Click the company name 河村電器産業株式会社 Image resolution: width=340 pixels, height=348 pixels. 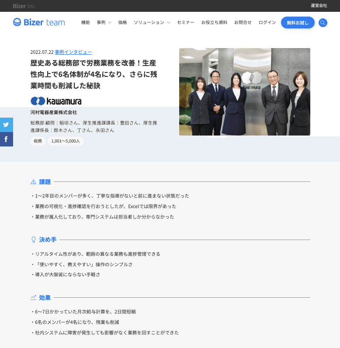(54, 112)
